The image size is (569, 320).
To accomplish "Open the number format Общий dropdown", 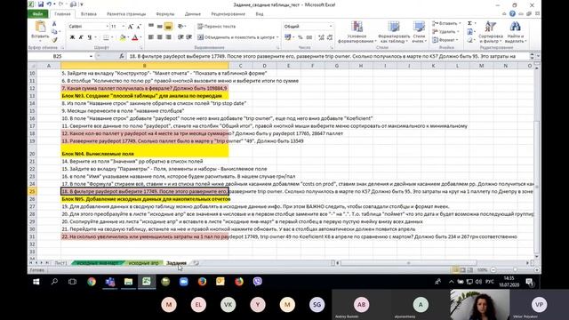I will point(331,27).
